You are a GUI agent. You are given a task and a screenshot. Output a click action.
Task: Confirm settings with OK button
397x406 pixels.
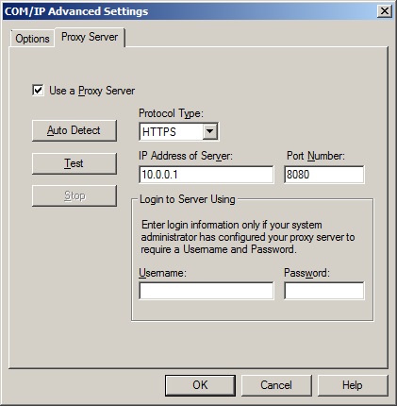[x=200, y=385]
